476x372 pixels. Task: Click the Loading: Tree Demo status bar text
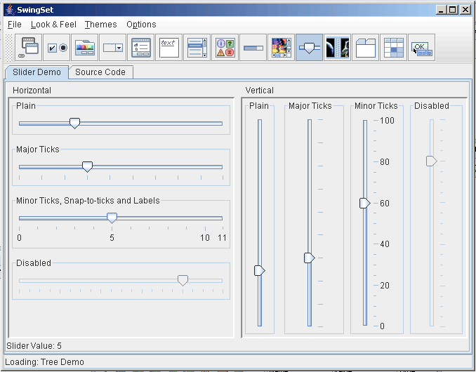(45, 362)
